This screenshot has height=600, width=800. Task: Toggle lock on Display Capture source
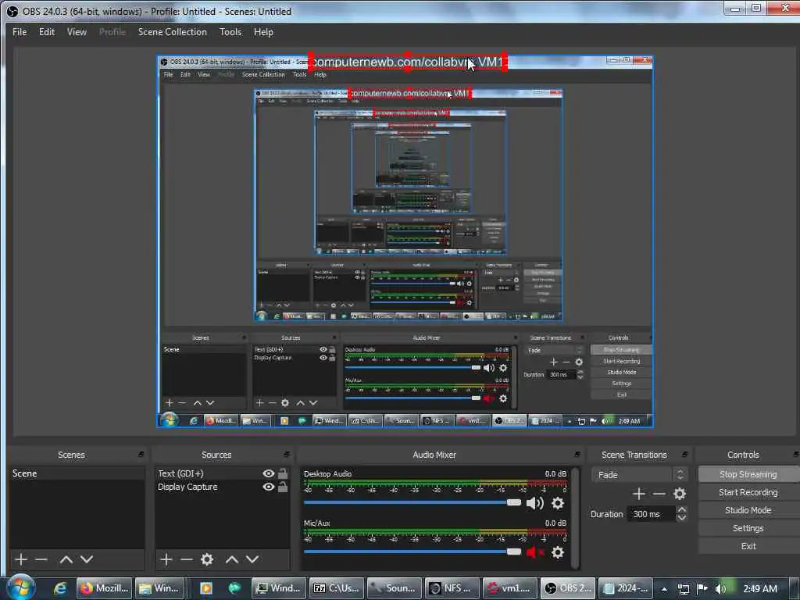coord(283,487)
